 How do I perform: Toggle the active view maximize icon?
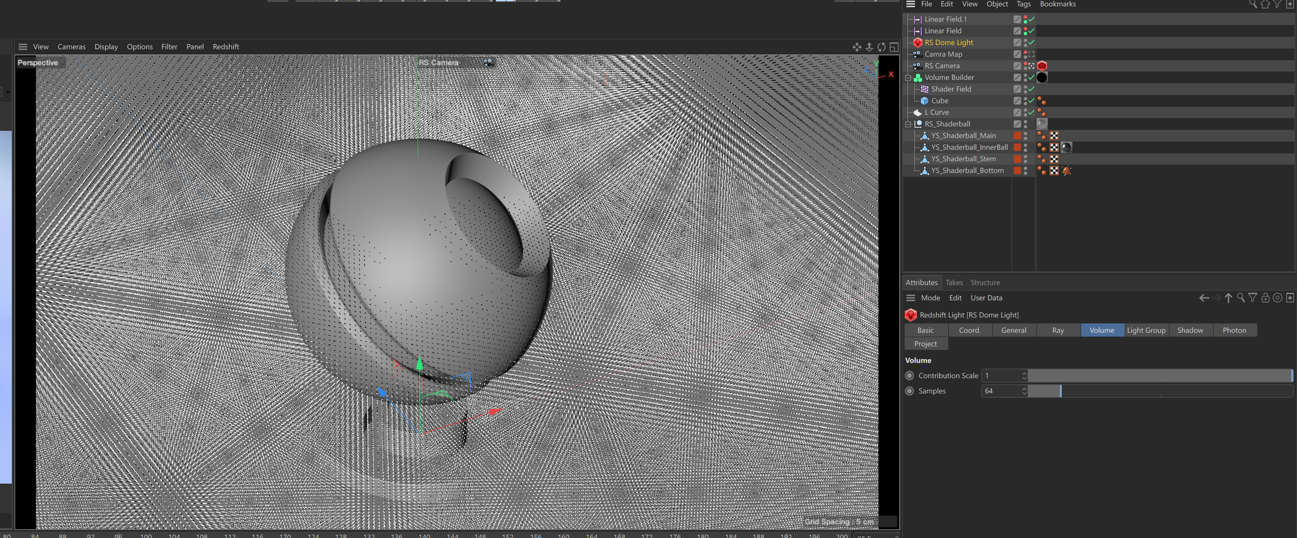click(x=894, y=47)
